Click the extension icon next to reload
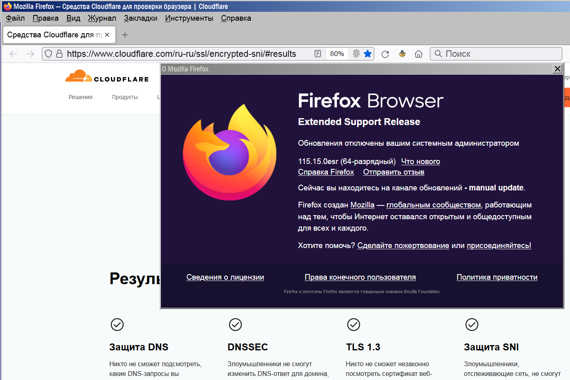Viewport: 570px width, 380px height. [x=402, y=54]
